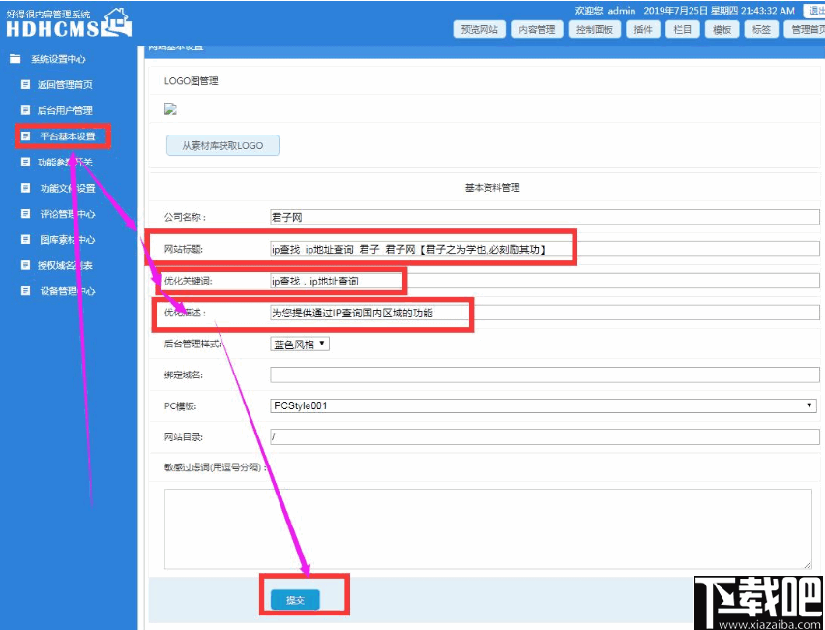This screenshot has width=825, height=630.
Task: Click the date and time display
Action: (720, 11)
